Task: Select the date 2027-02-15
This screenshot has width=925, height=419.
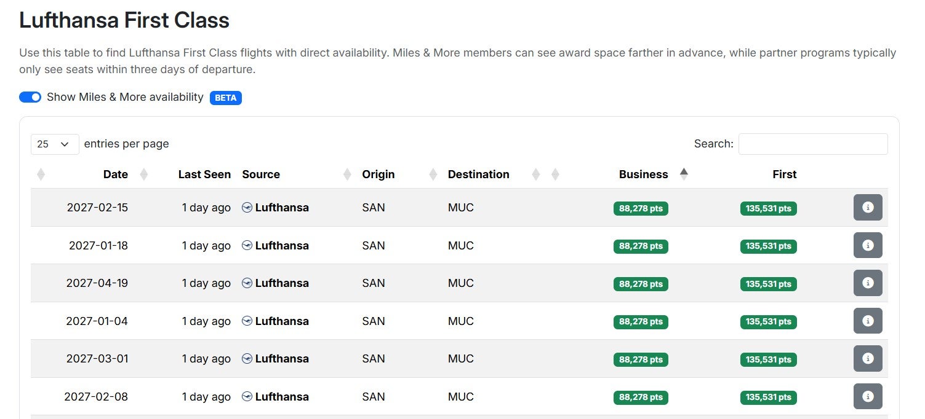Action: pyautogui.click(x=97, y=208)
